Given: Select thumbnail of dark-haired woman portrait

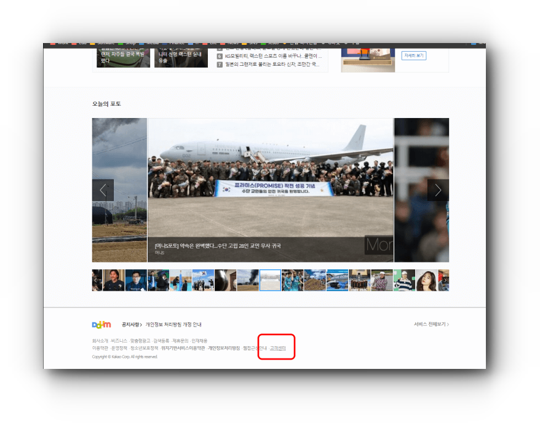Looking at the screenshot, I should 427,280.
